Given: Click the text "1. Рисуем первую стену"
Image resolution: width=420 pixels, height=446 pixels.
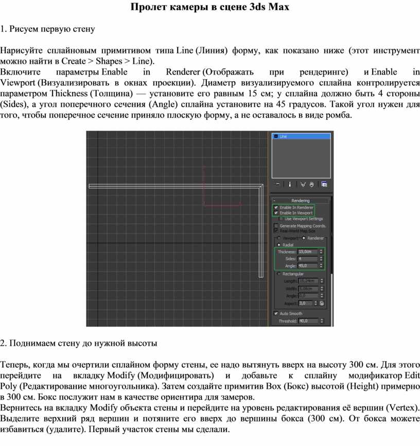Looking at the screenshot, I should click(x=47, y=29).
